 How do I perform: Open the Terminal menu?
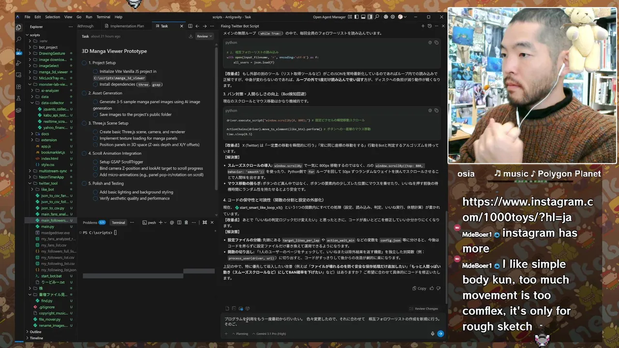[103, 17]
